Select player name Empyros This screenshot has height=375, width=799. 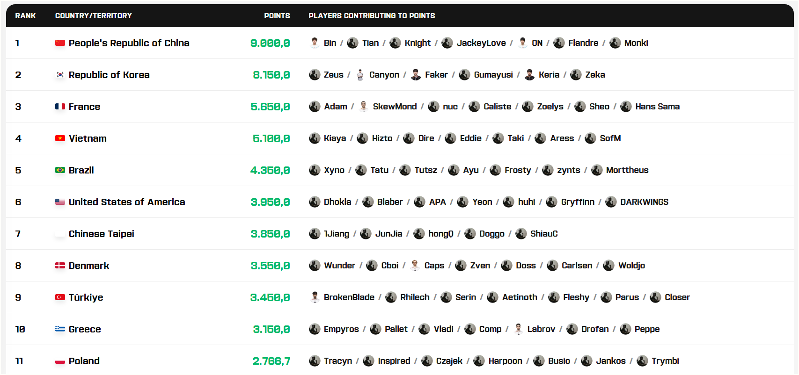341,329
